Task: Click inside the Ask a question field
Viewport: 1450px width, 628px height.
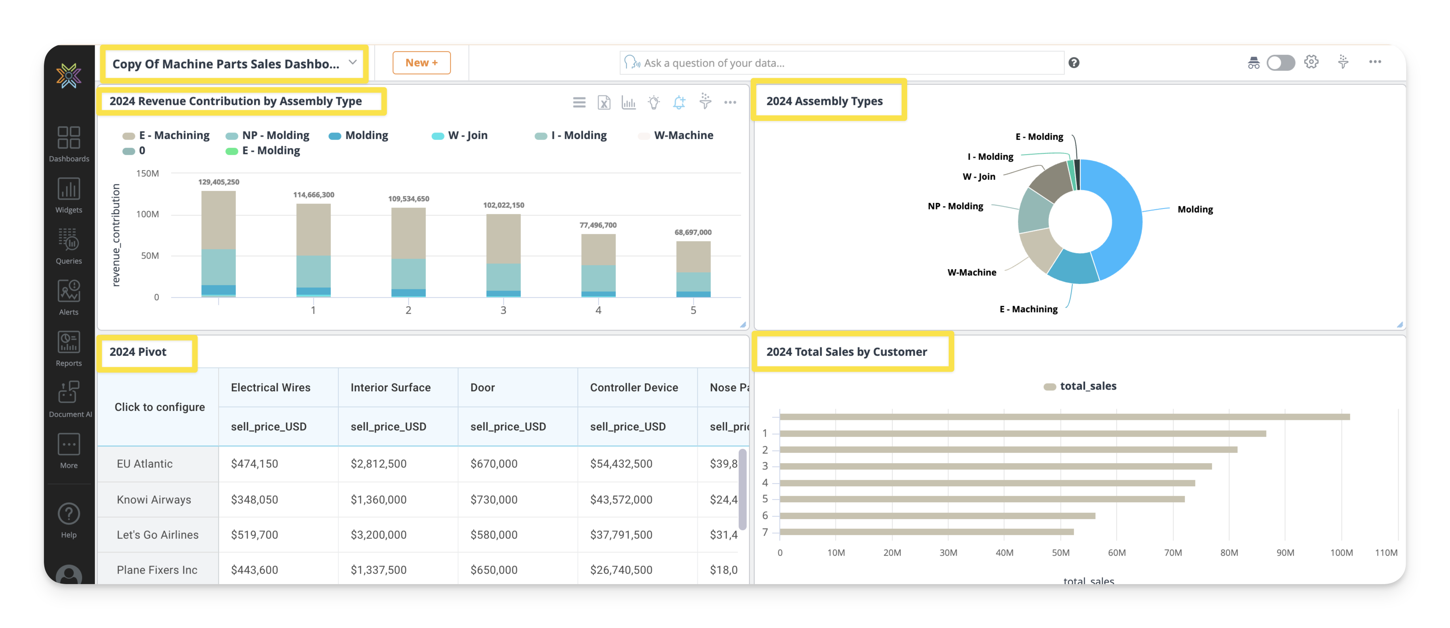Action: click(844, 63)
